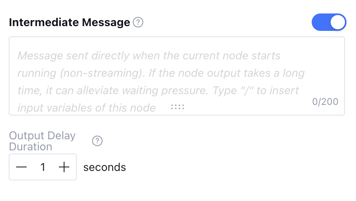The image size is (356, 201).
Task: Decrease the output delay by one second
Action: pos(21,167)
